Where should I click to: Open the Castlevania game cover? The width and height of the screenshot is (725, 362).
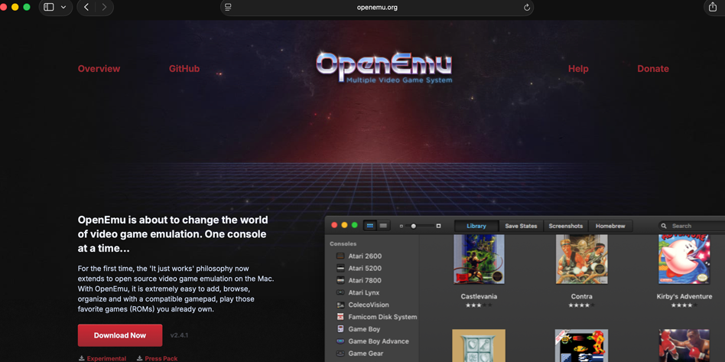479,259
